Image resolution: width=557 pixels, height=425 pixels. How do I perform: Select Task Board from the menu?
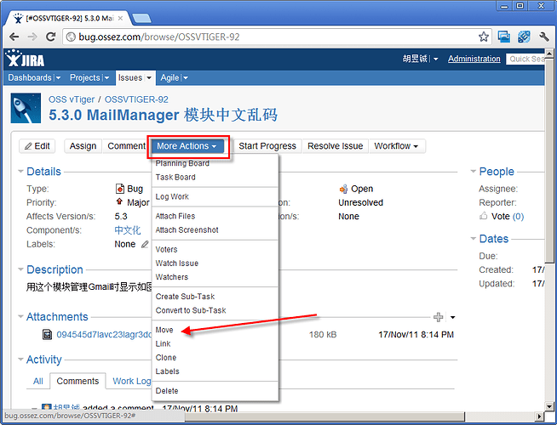coord(215,178)
